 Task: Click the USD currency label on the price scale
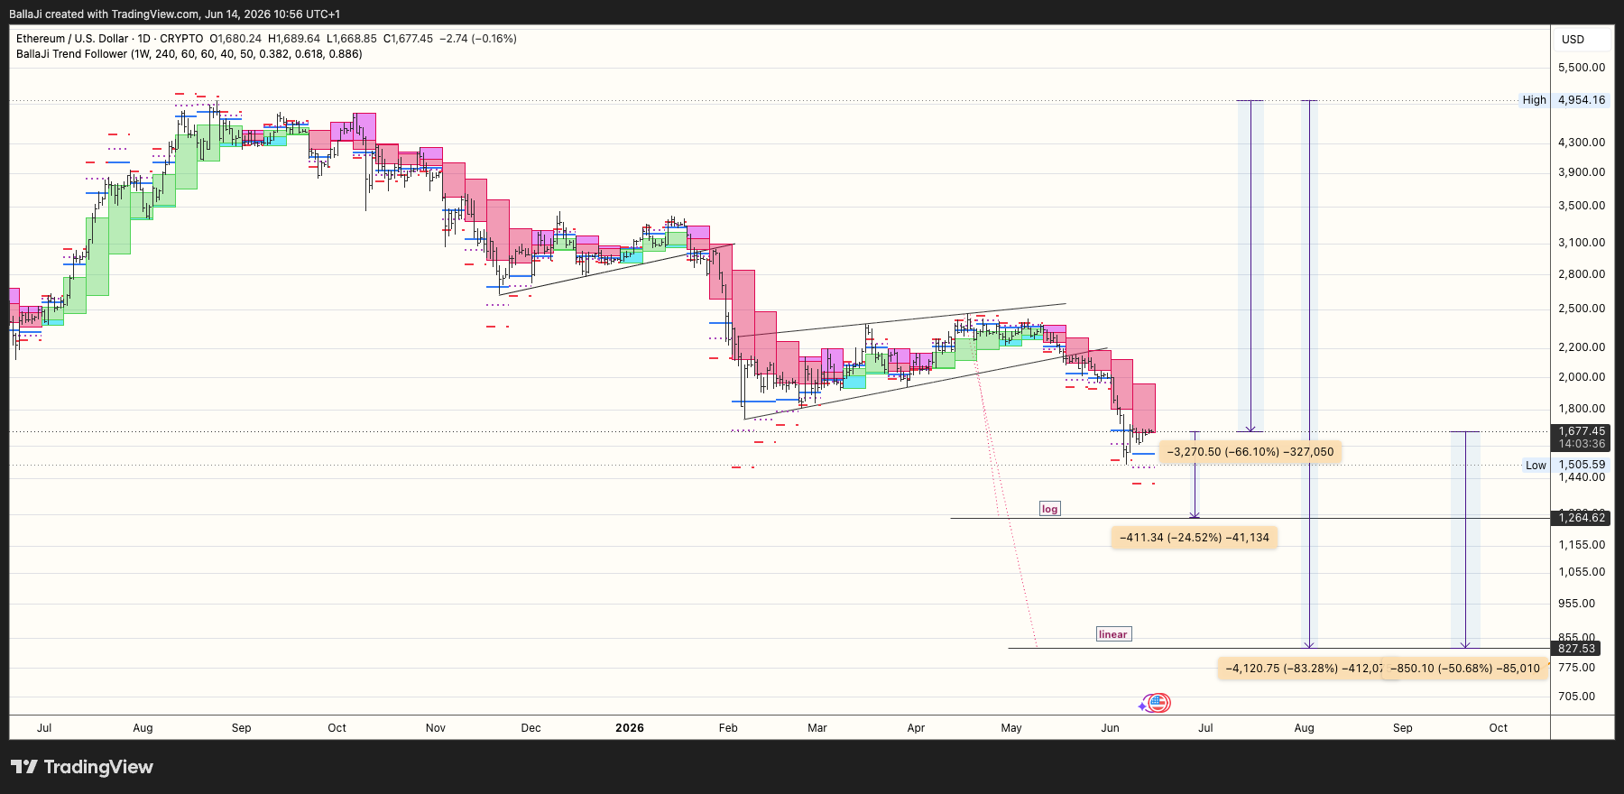coord(1573,40)
